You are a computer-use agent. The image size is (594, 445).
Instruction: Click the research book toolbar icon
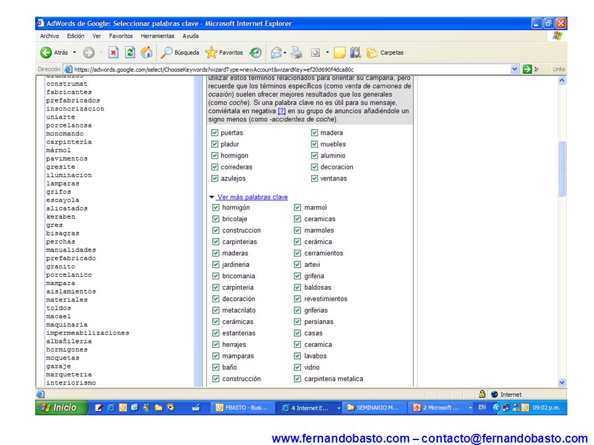[355, 53]
